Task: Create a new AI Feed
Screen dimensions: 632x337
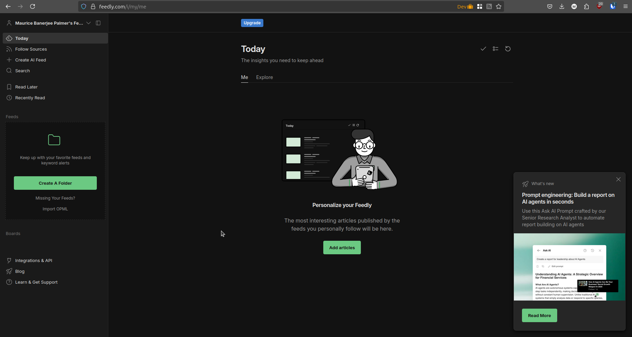Action: pos(30,60)
